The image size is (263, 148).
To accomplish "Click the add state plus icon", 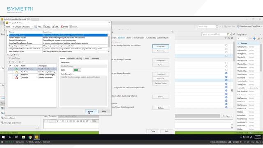I will click(x=9, y=62).
